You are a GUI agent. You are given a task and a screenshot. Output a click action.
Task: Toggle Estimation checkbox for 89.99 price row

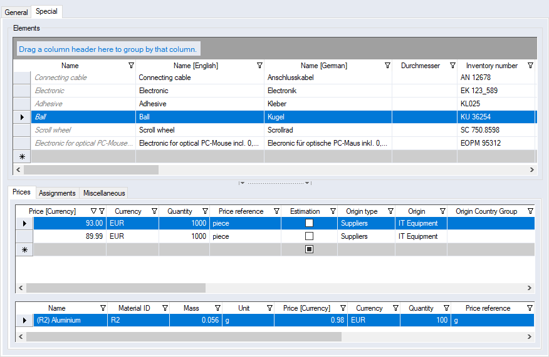(x=309, y=236)
